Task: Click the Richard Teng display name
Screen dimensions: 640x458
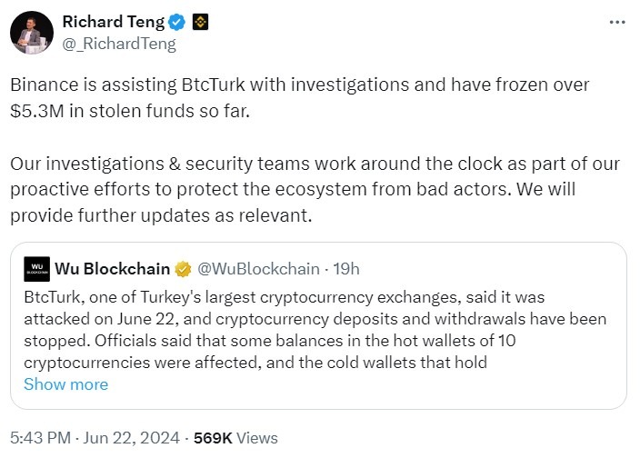Action: pyautogui.click(x=113, y=22)
